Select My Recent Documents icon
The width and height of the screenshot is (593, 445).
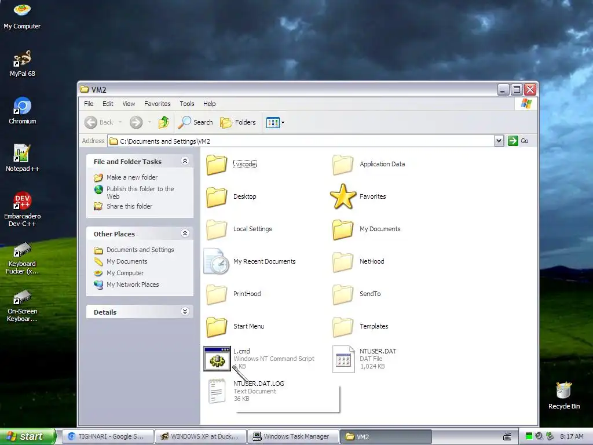tap(217, 261)
